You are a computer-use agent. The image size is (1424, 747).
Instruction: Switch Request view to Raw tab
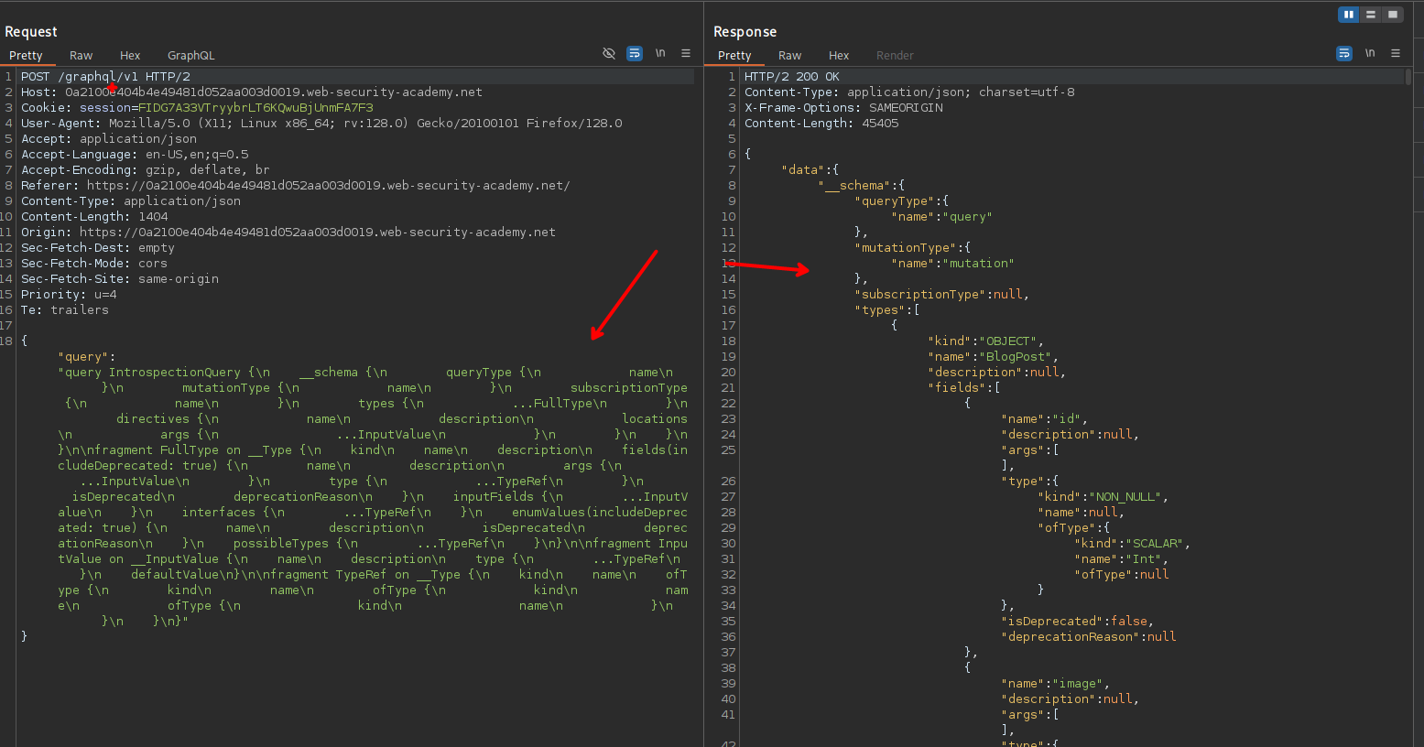(82, 56)
